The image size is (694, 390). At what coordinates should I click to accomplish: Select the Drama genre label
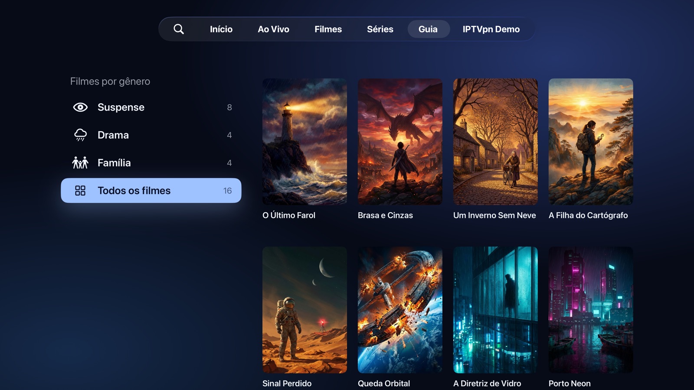(113, 135)
